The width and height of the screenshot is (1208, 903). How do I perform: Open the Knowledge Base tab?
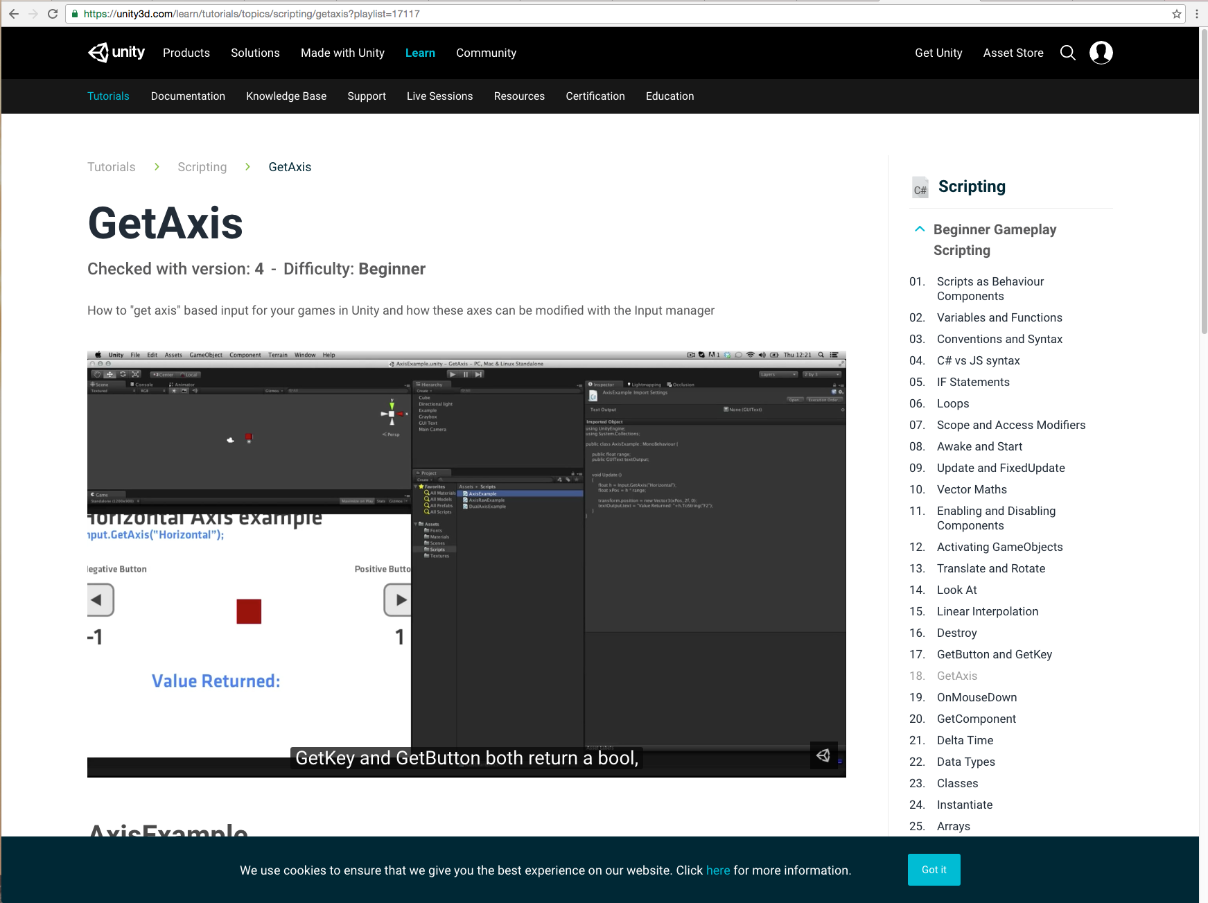click(x=286, y=96)
